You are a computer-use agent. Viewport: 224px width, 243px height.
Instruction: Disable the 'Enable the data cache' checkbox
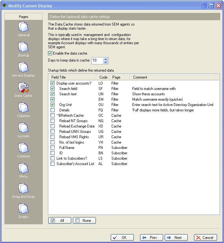click(50, 53)
